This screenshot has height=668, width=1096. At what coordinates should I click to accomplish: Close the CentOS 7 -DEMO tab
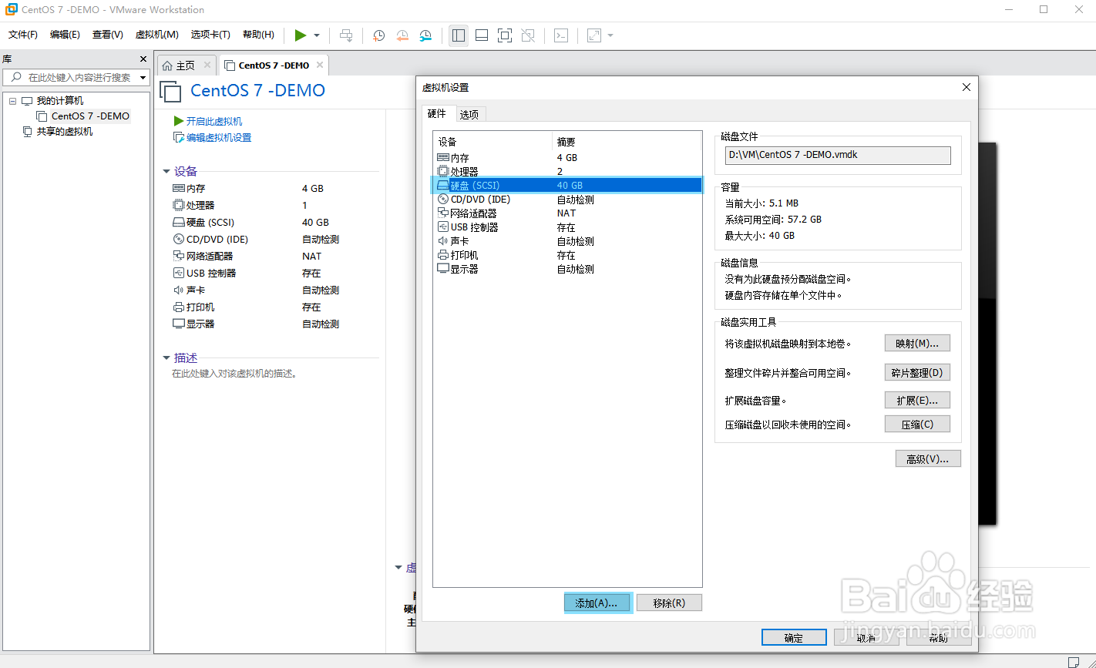320,65
